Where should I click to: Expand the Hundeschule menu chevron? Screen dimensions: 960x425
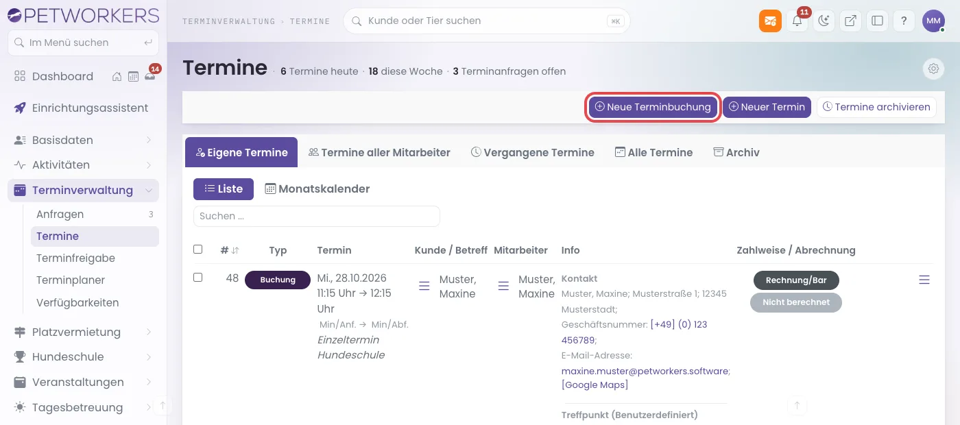(149, 356)
